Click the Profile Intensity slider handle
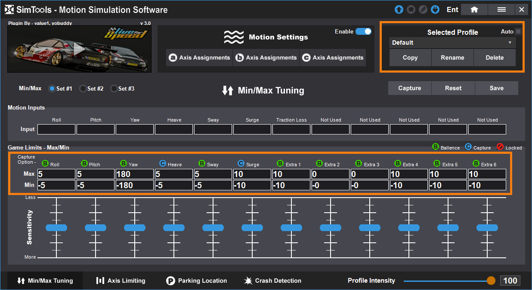This screenshot has height=290, width=532. point(491,281)
